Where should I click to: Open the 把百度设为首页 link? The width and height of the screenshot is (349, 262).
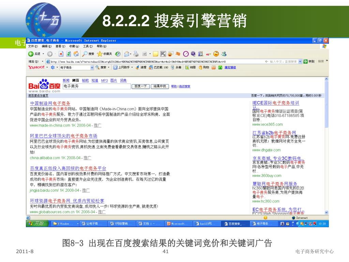[x=38, y=96]
